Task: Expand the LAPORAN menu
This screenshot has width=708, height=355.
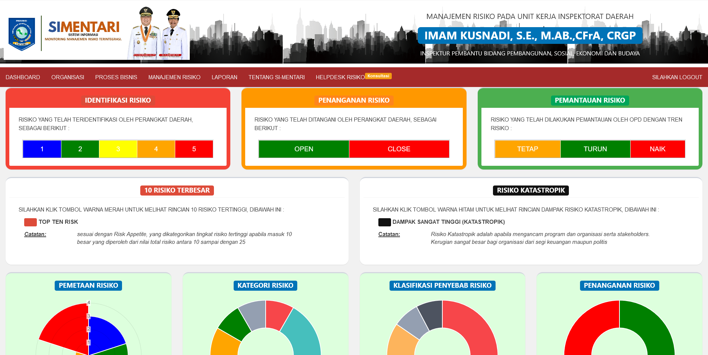Action: [224, 77]
